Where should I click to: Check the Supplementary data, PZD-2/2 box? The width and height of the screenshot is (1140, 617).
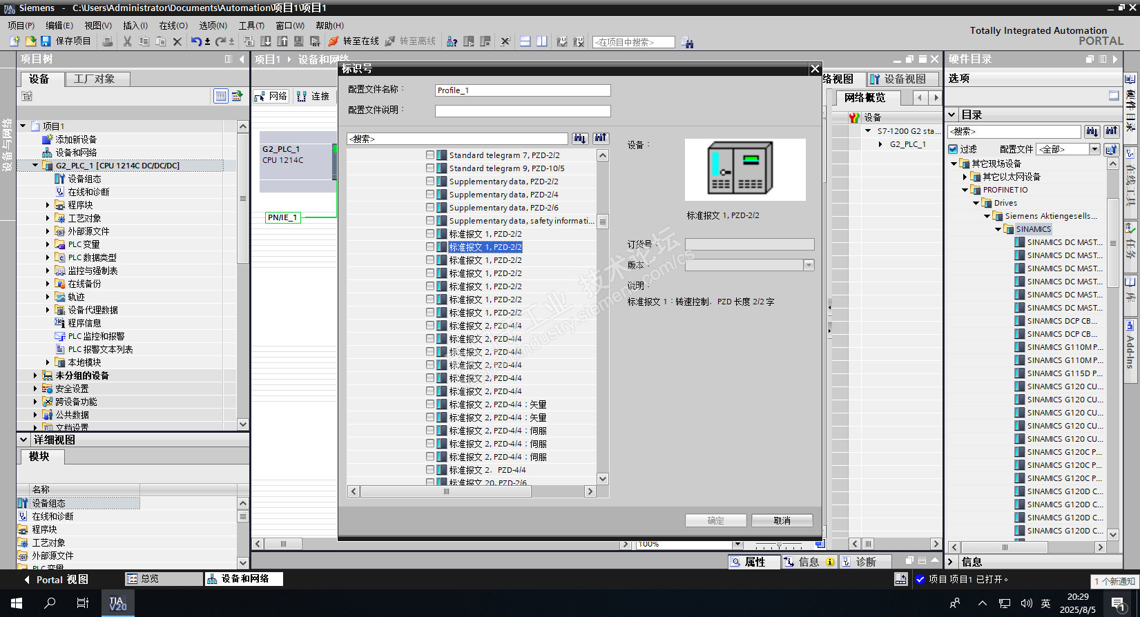[x=430, y=182]
